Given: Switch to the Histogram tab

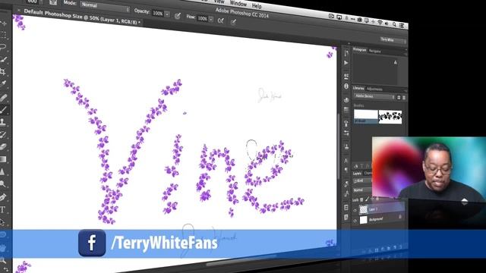Looking at the screenshot, I should pyautogui.click(x=359, y=49).
